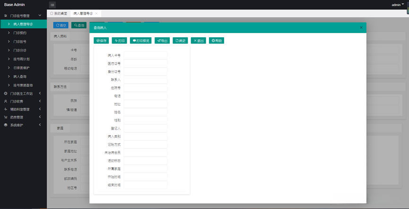Focus the 登记人 input field
The width and height of the screenshot is (409, 209).
(145, 128)
